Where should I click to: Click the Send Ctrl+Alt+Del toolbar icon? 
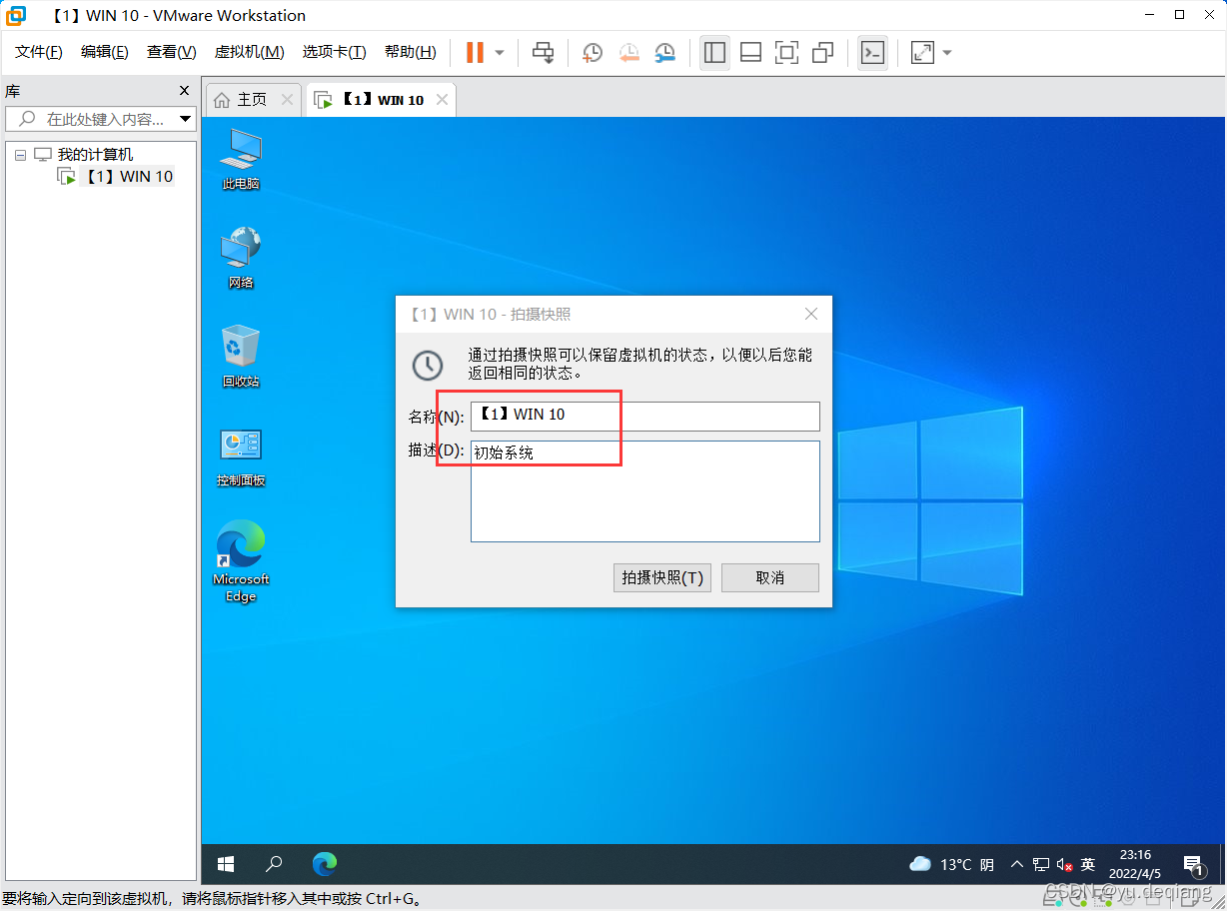[544, 53]
